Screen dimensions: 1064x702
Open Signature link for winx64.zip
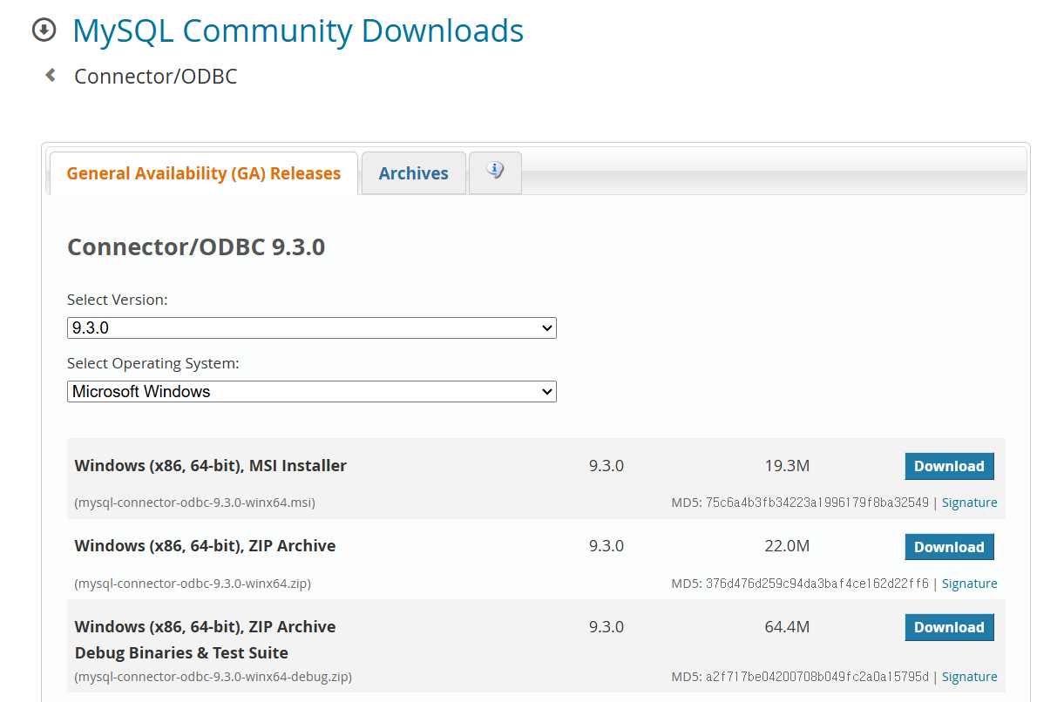tap(969, 584)
